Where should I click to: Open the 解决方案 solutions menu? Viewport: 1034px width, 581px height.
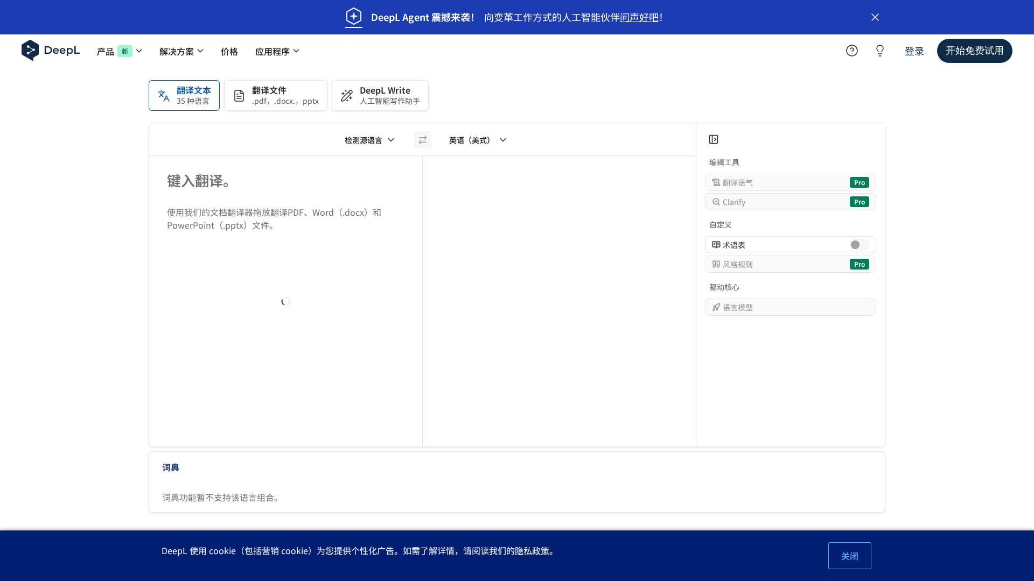(x=181, y=51)
